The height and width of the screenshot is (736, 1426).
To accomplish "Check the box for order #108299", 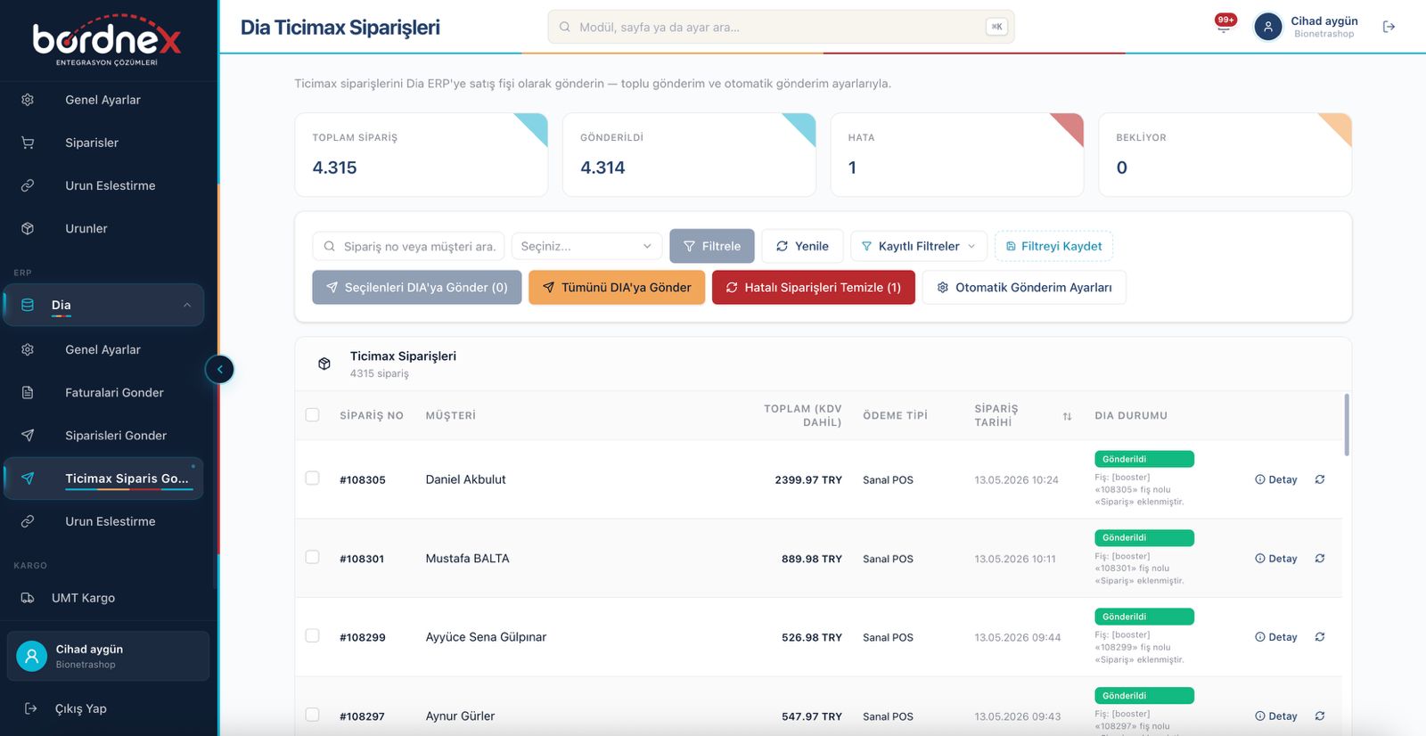I will 312,635.
